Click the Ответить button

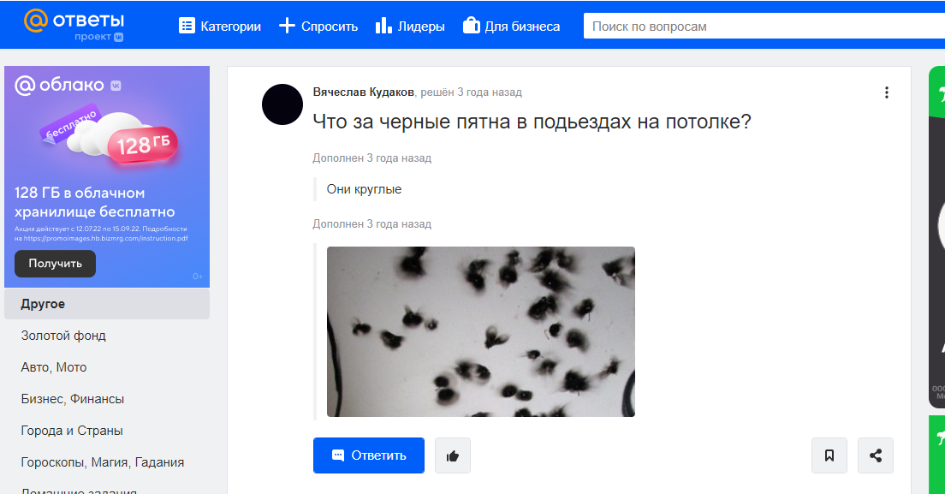point(369,455)
